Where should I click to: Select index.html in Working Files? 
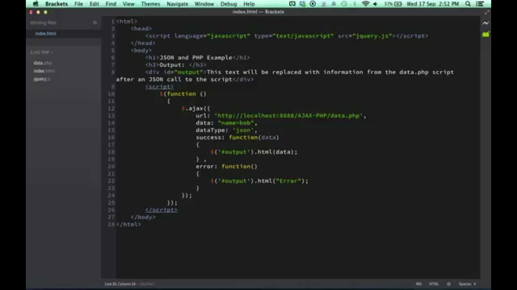(46, 34)
